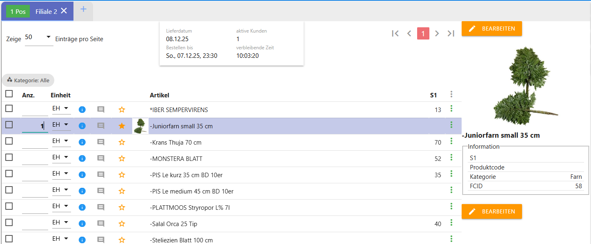Open three-dot menu for Salal Orca 25 Tip
Viewport: 591px width, 244px height.
click(451, 222)
